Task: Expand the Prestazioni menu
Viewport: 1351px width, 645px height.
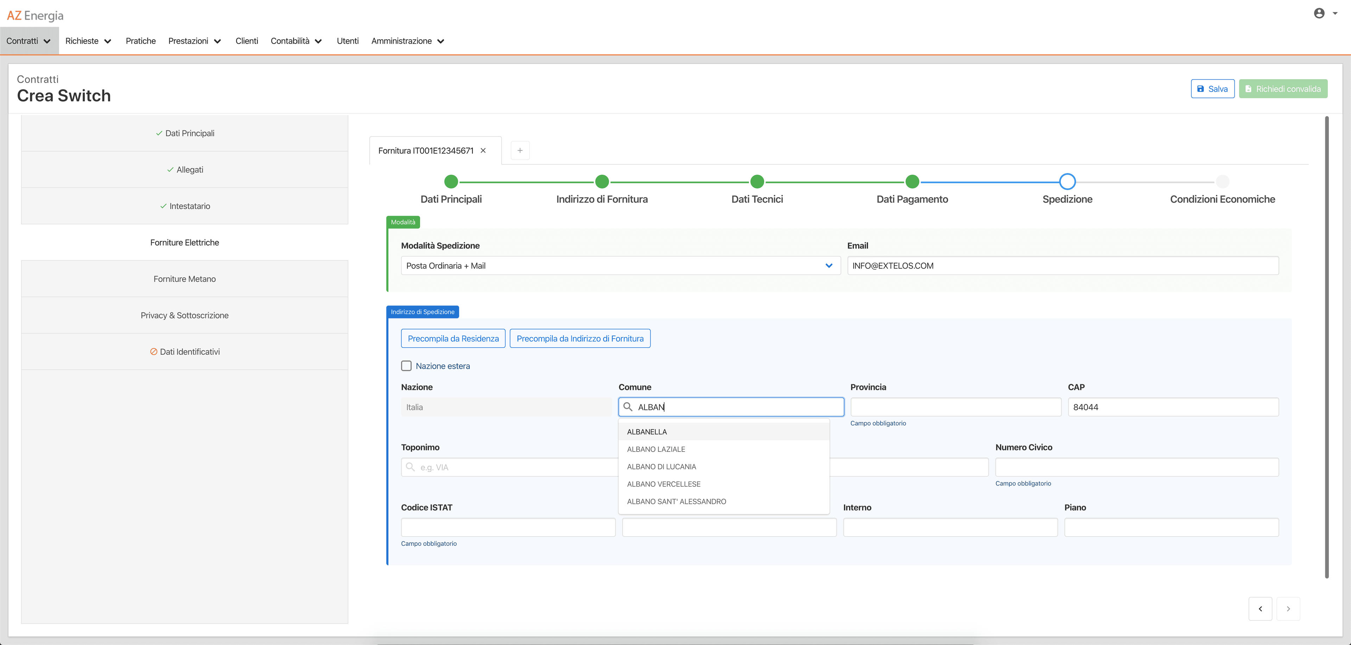Action: [195, 41]
